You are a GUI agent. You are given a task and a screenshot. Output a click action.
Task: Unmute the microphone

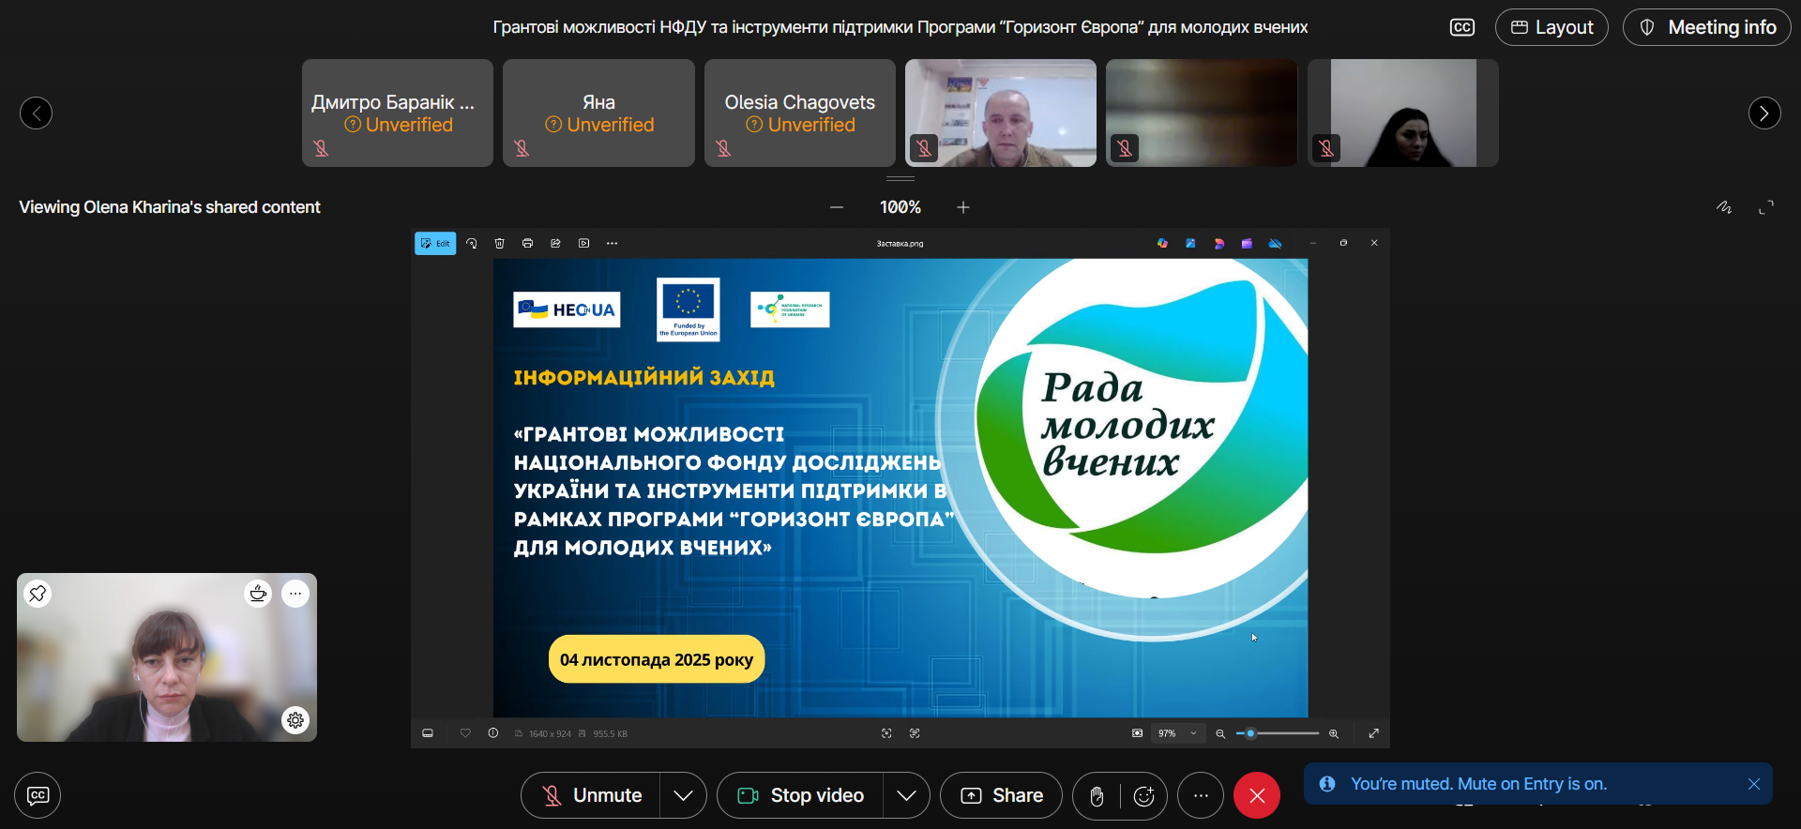click(x=591, y=795)
